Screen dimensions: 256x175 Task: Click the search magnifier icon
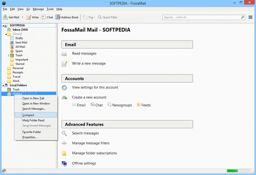click(x=242, y=17)
